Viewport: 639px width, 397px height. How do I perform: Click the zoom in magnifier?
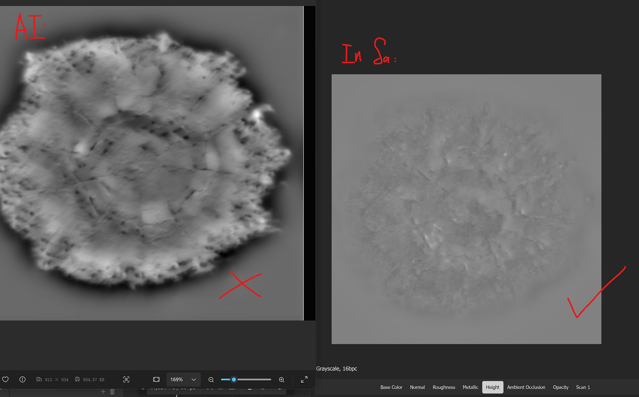pos(282,379)
